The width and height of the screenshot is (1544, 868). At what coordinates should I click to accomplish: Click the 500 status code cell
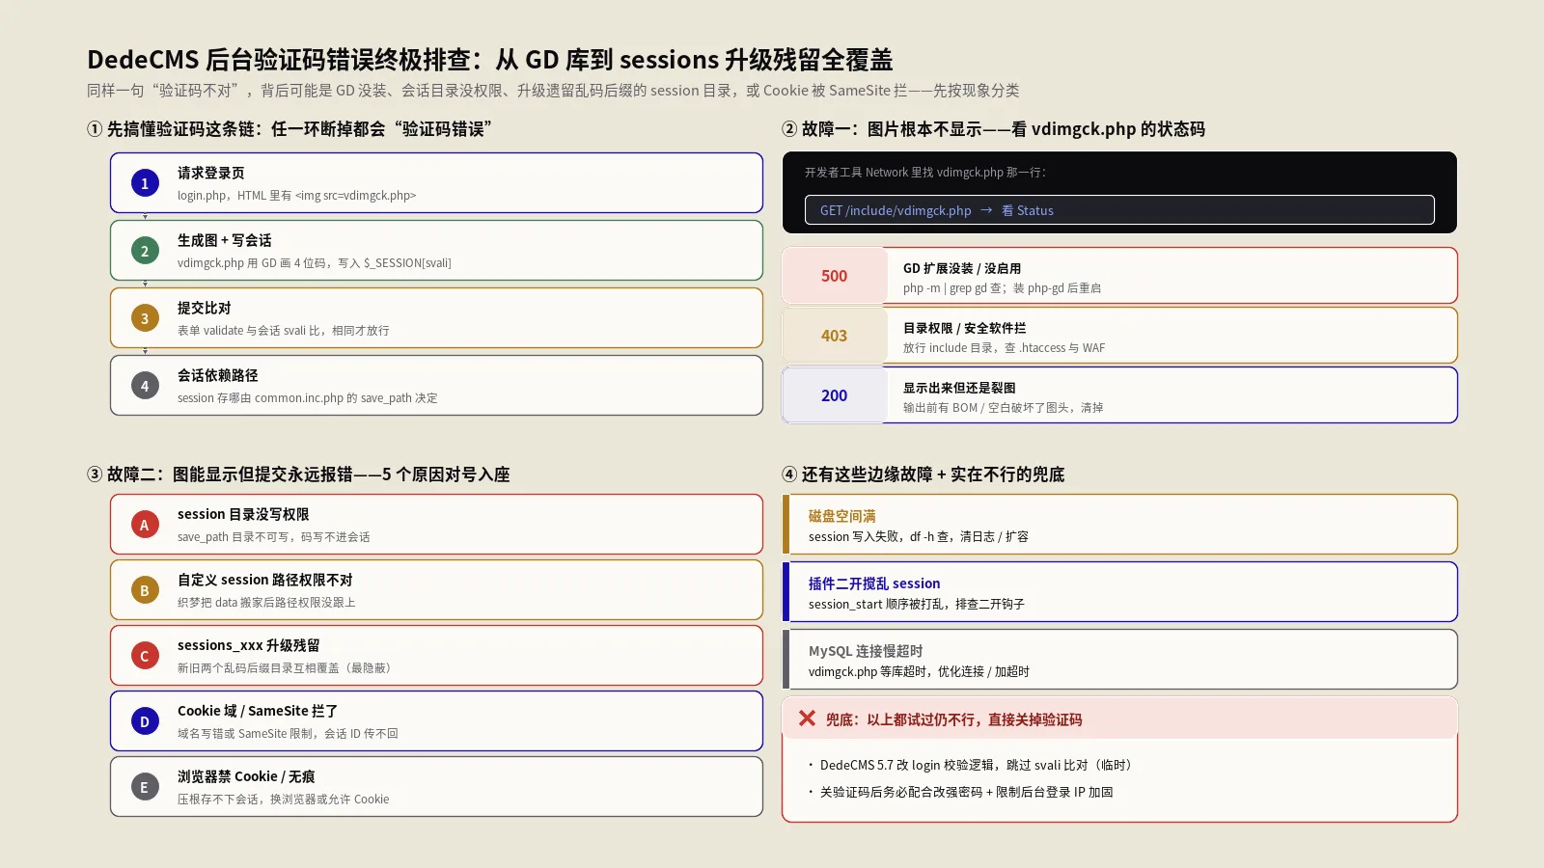835,276
